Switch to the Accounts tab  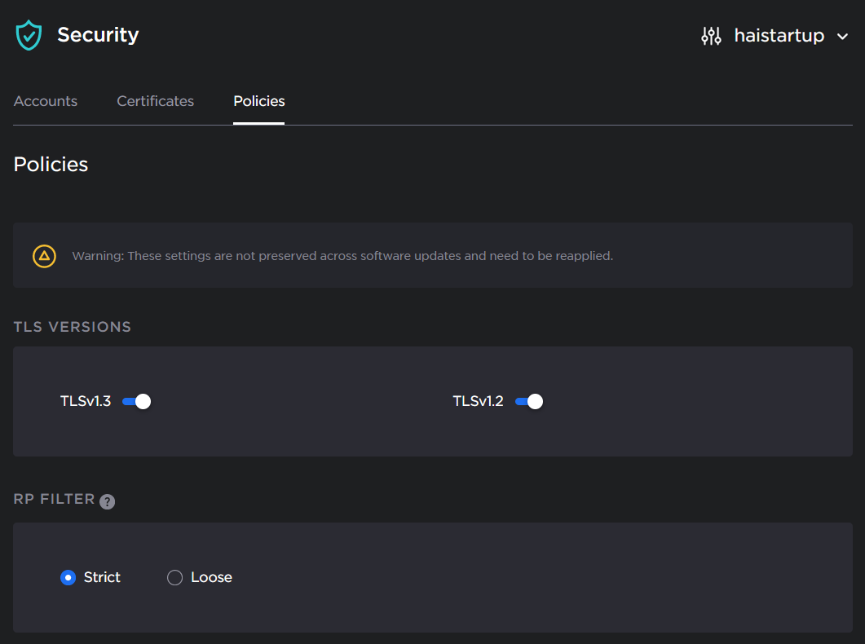[x=46, y=101]
